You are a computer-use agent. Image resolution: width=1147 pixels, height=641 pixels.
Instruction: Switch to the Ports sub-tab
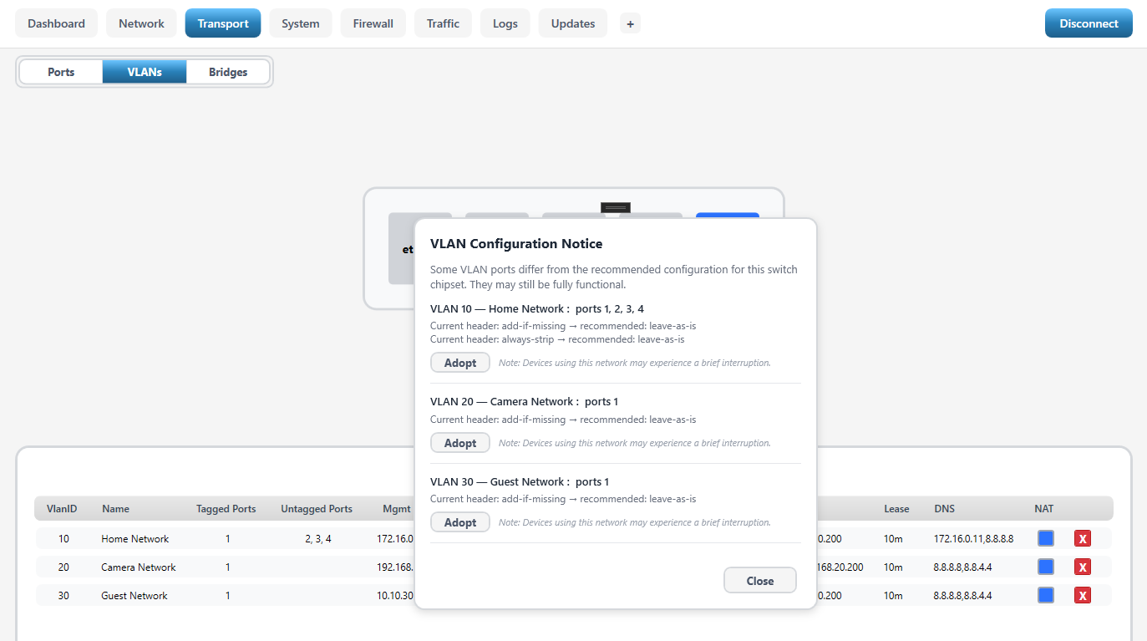tap(61, 72)
